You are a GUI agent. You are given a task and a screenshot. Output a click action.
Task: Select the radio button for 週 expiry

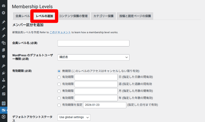[x=59, y=84]
